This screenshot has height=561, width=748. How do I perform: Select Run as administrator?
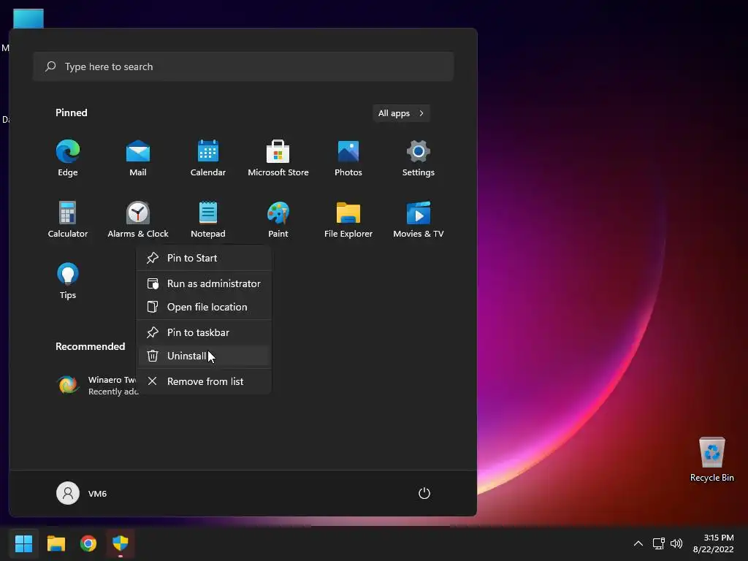205,283
